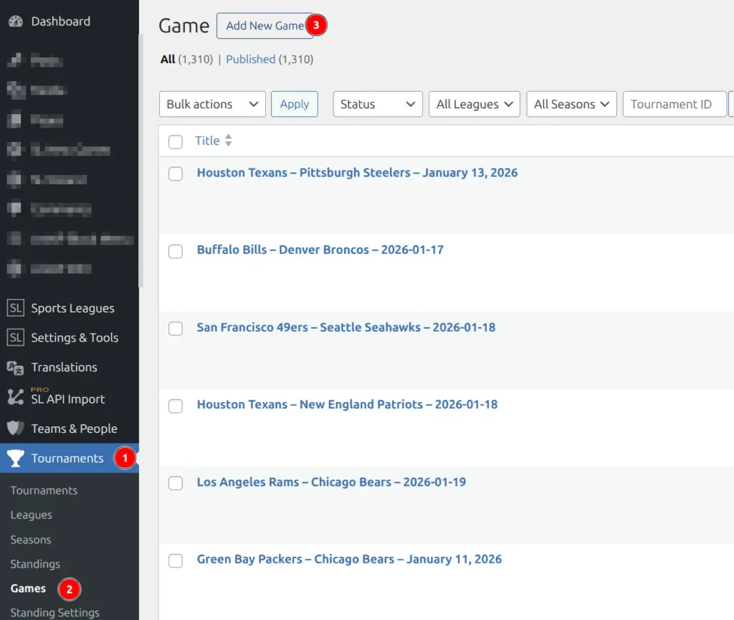Screen dimensions: 734x620
Task: Open Buffalo Bills – Denver Broncos game
Action: pyautogui.click(x=320, y=250)
